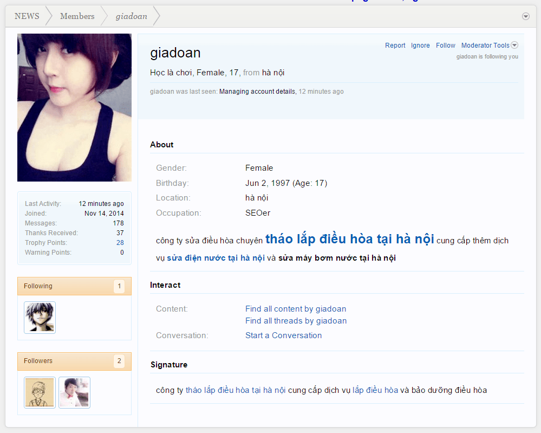Click the giadoan username heading

tap(175, 53)
